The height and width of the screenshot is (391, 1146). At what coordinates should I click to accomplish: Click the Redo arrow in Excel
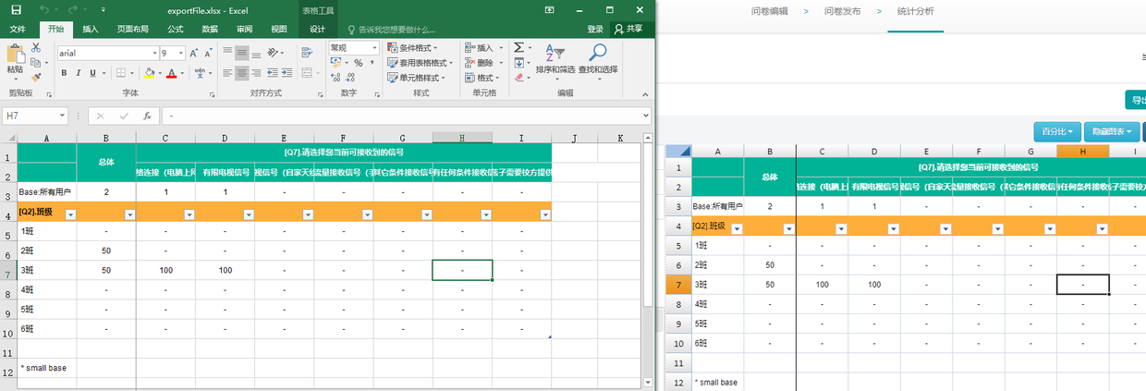pyautogui.click(x=71, y=10)
